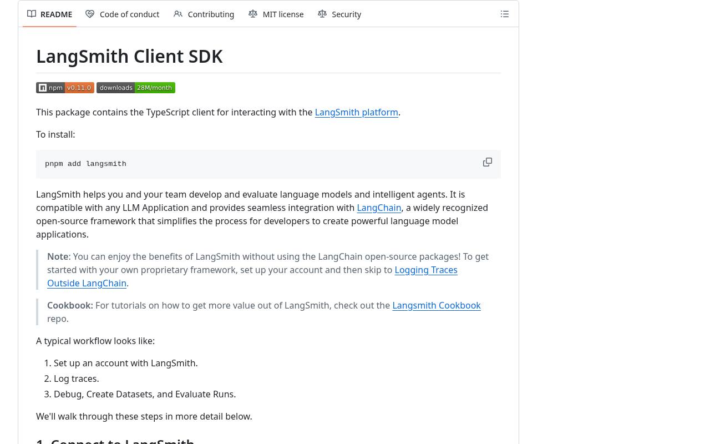The height and width of the screenshot is (444, 710).
Task: Visit the Langsmith Cookbook link
Action: [x=437, y=305]
